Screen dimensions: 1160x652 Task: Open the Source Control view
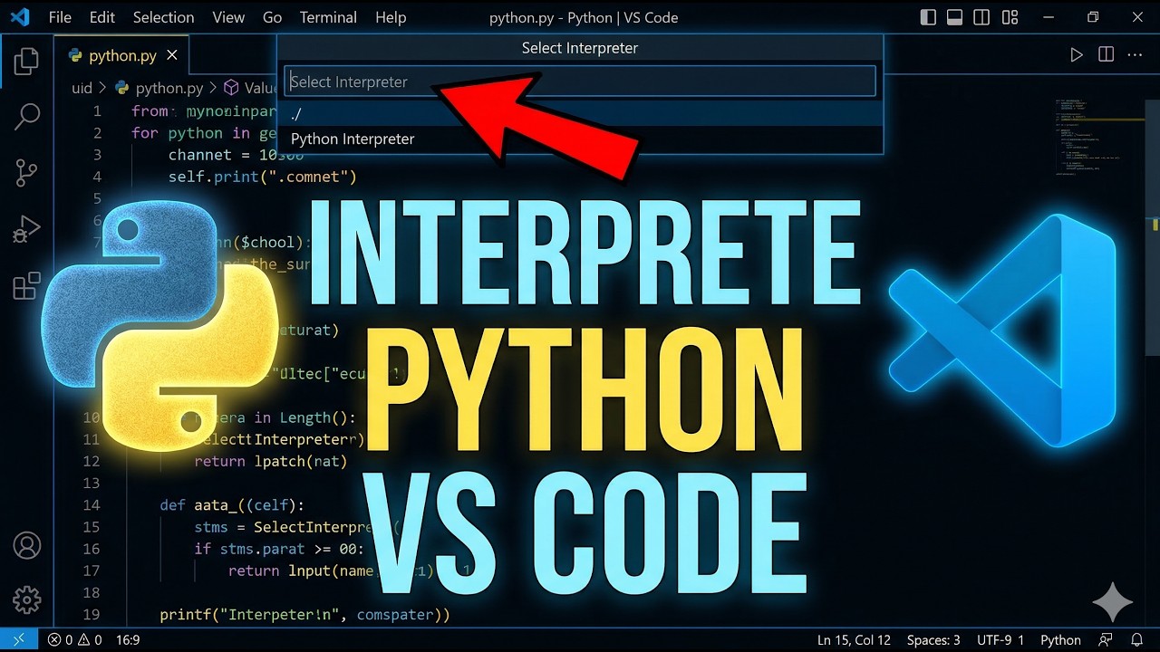click(x=26, y=172)
